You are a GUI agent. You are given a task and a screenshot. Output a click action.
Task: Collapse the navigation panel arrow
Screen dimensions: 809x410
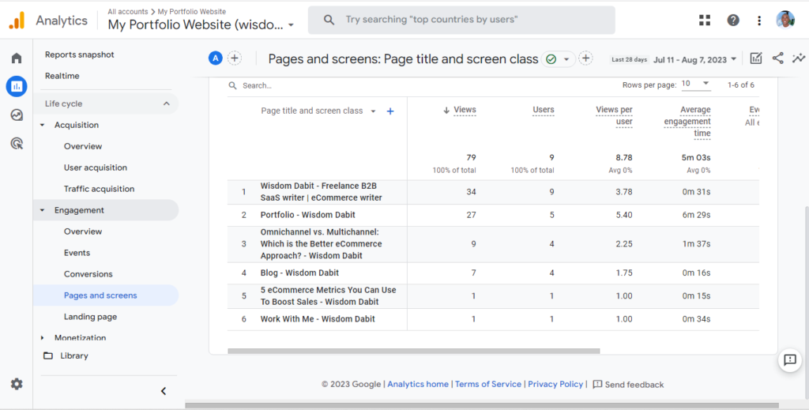pos(164,391)
